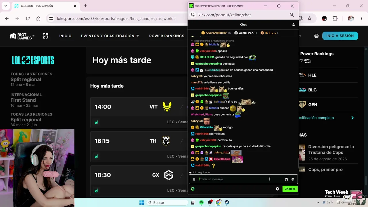Open the chat users list icon

tap(293, 25)
